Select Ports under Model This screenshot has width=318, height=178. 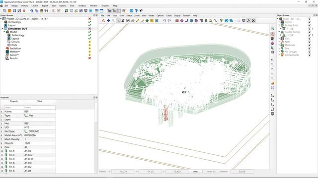[14, 45]
